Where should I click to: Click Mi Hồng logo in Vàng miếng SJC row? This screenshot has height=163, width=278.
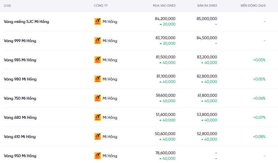pyautogui.click(x=98, y=22)
